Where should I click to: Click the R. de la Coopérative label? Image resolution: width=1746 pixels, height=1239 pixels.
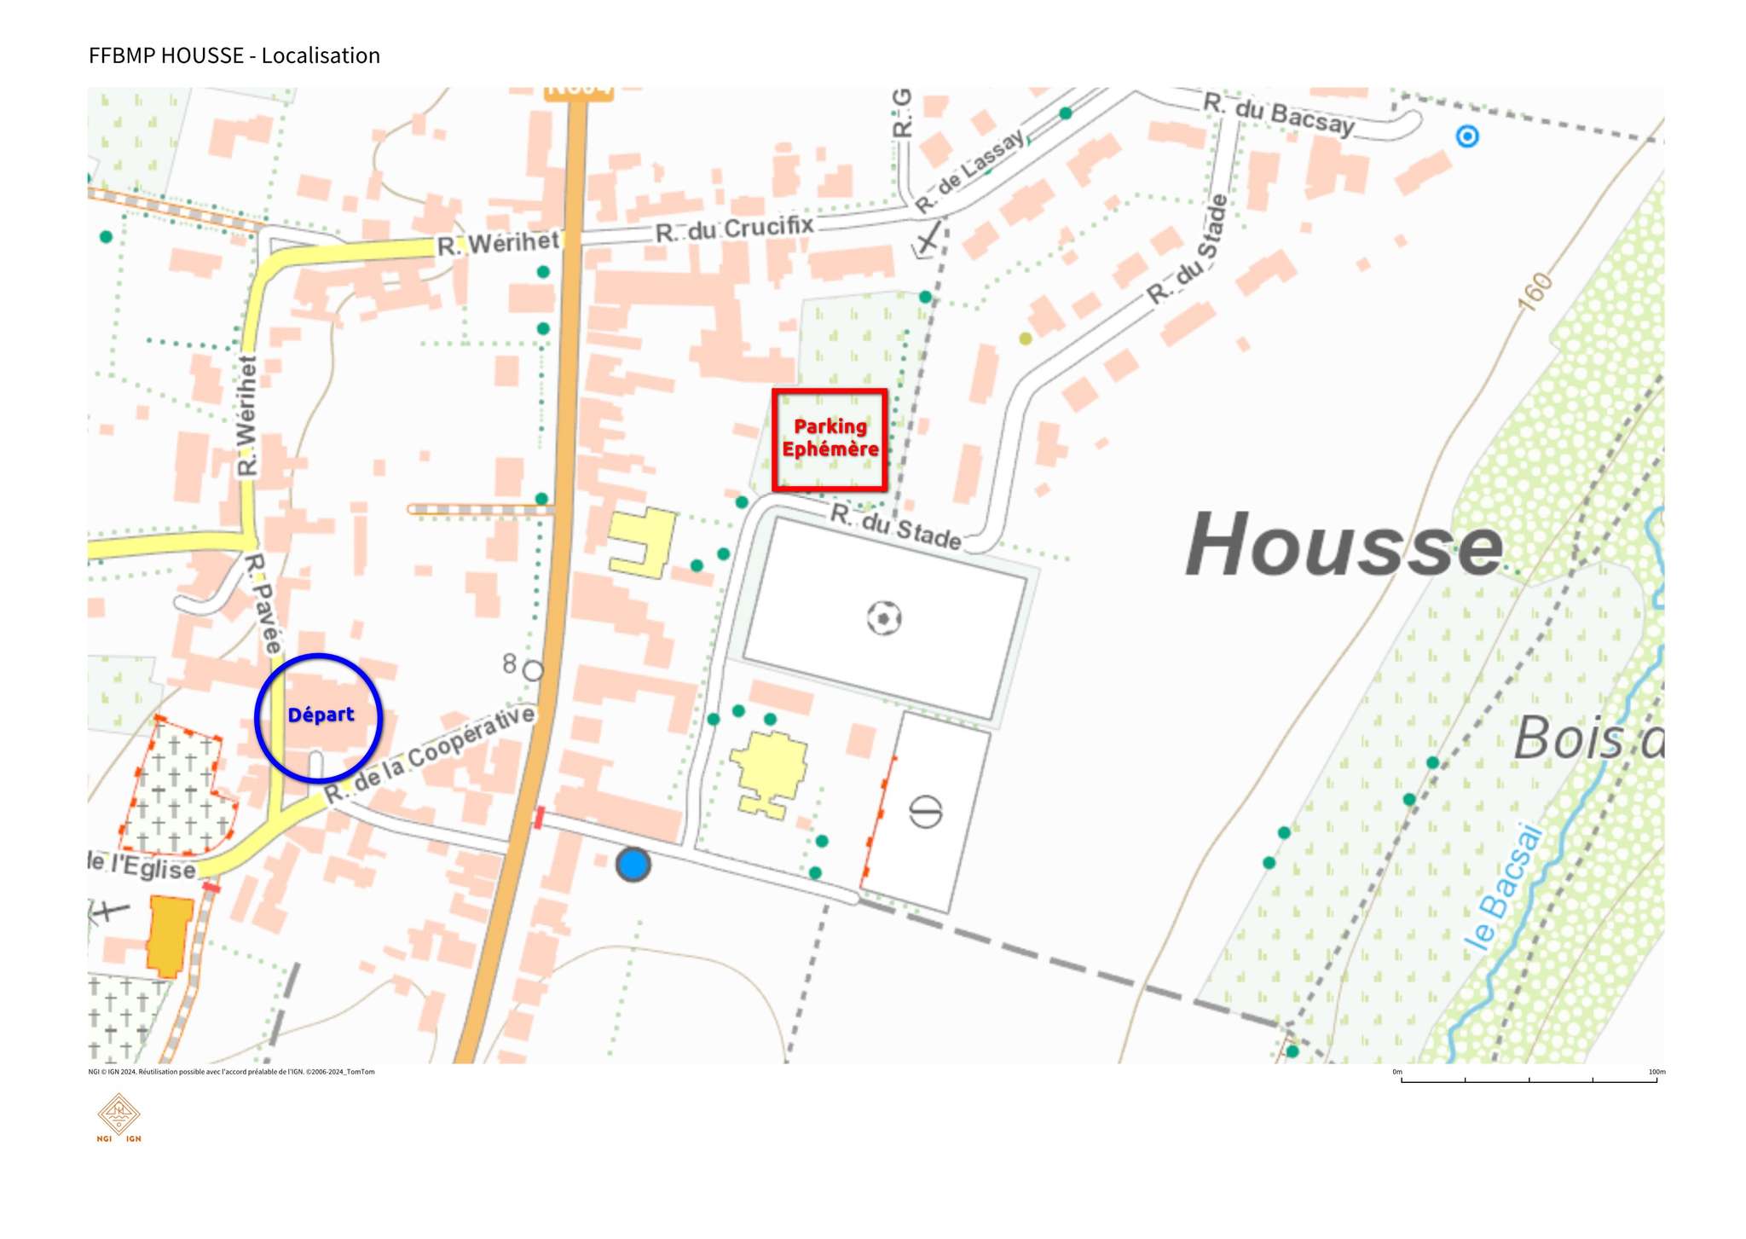431,754
